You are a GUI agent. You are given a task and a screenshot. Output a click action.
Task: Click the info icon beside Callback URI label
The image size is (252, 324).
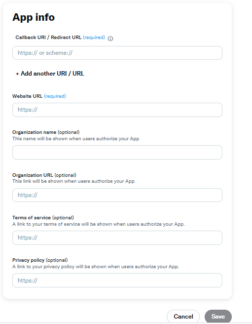coord(110,39)
